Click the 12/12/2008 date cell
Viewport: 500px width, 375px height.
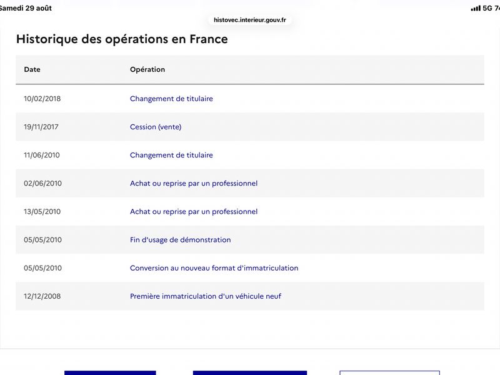42,296
